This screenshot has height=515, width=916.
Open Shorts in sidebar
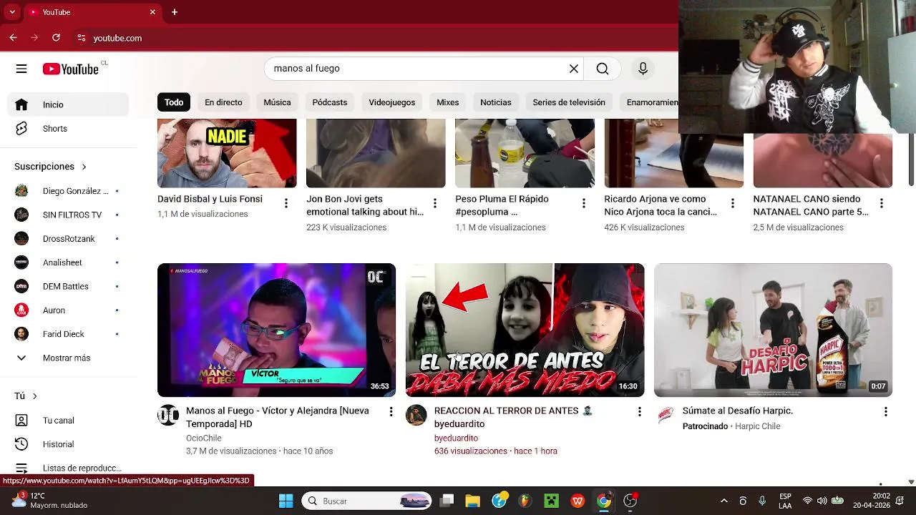click(x=68, y=129)
